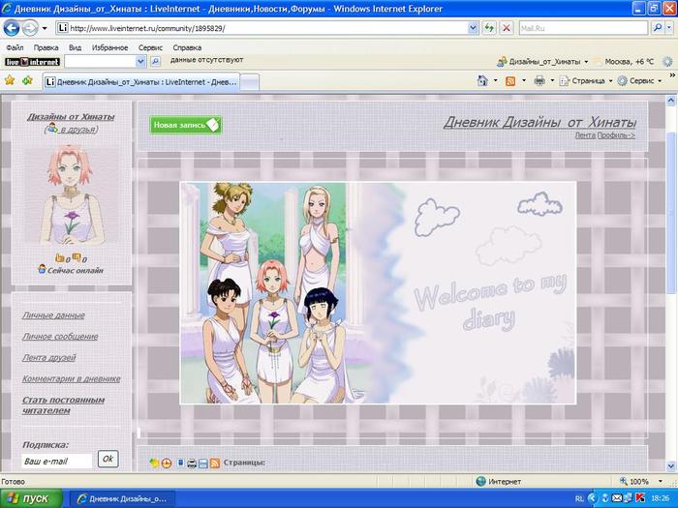Click the thumbs-down rating icon under avatar
The height and width of the screenshot is (508, 678).
[x=77, y=258]
